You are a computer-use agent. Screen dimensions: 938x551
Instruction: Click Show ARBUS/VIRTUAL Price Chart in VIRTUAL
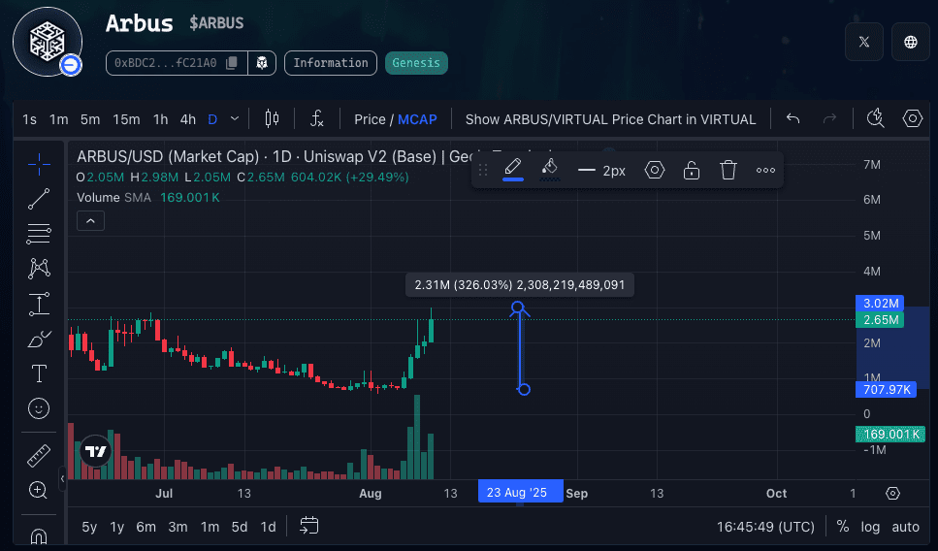[x=610, y=119]
